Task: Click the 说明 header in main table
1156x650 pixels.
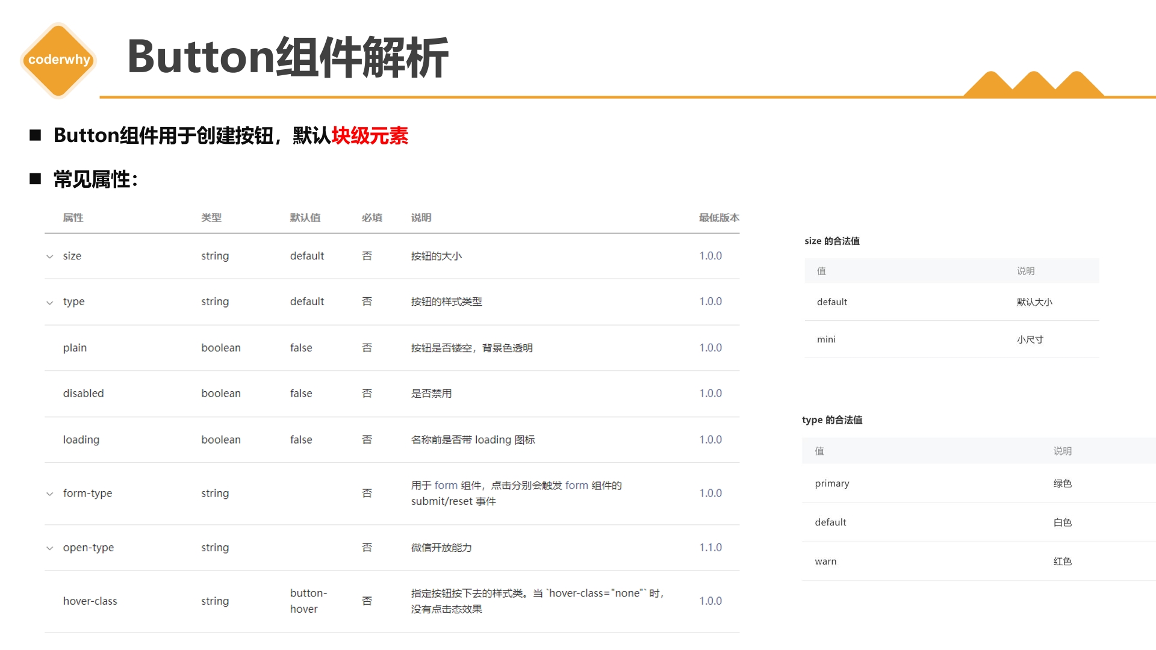Action: point(421,217)
